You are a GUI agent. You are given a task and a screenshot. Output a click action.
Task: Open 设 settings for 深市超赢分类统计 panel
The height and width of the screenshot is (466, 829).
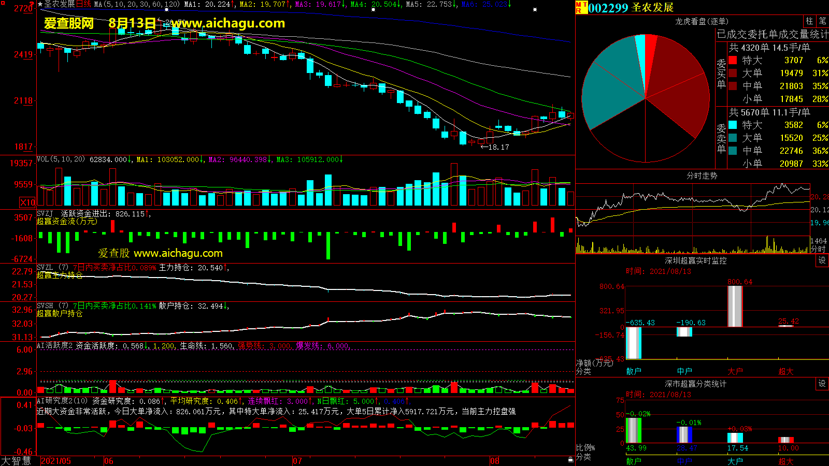tap(822, 384)
